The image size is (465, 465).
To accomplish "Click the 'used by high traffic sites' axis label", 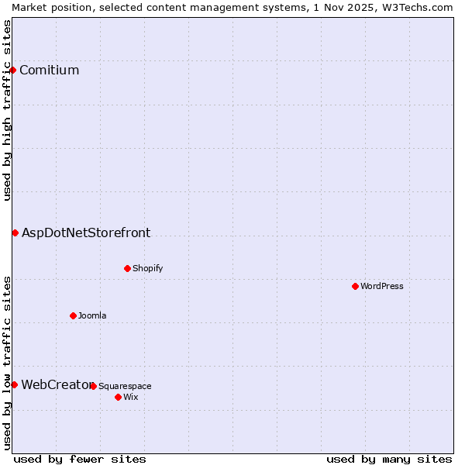I will click(7, 110).
